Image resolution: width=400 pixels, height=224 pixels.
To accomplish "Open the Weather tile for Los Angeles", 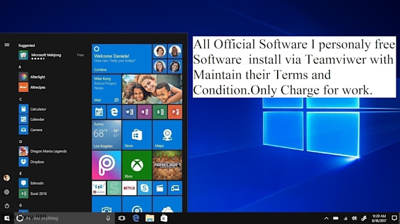I will pyautogui.click(x=106, y=135).
